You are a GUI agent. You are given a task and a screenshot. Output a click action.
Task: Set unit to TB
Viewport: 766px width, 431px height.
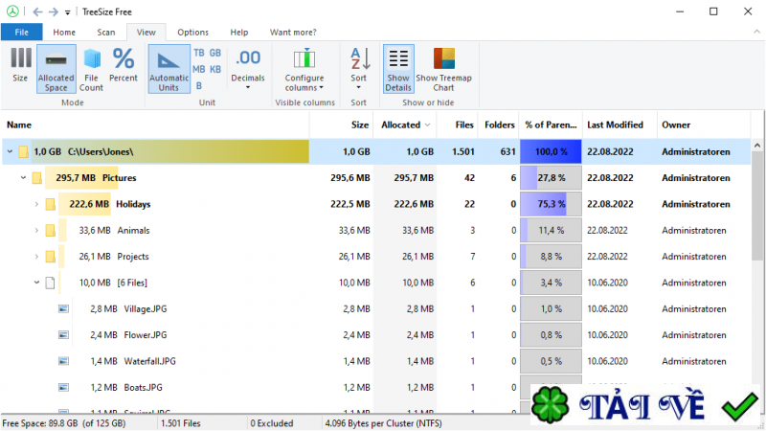click(199, 53)
